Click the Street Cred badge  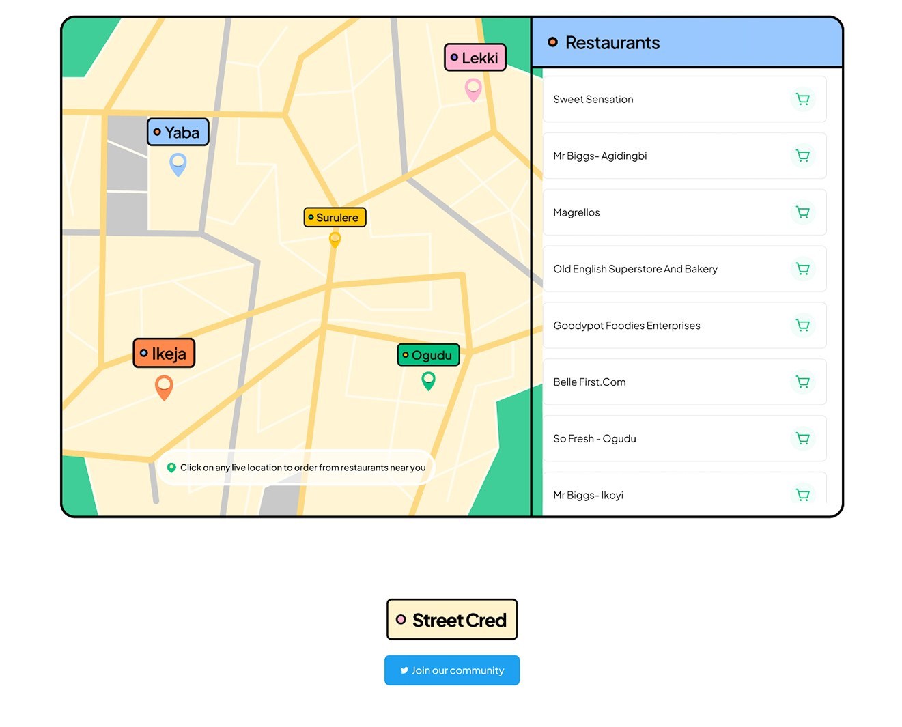(x=452, y=620)
